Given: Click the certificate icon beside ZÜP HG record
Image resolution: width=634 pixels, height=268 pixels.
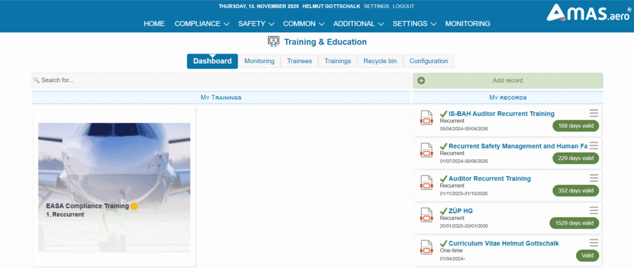Looking at the screenshot, I should 425,216.
